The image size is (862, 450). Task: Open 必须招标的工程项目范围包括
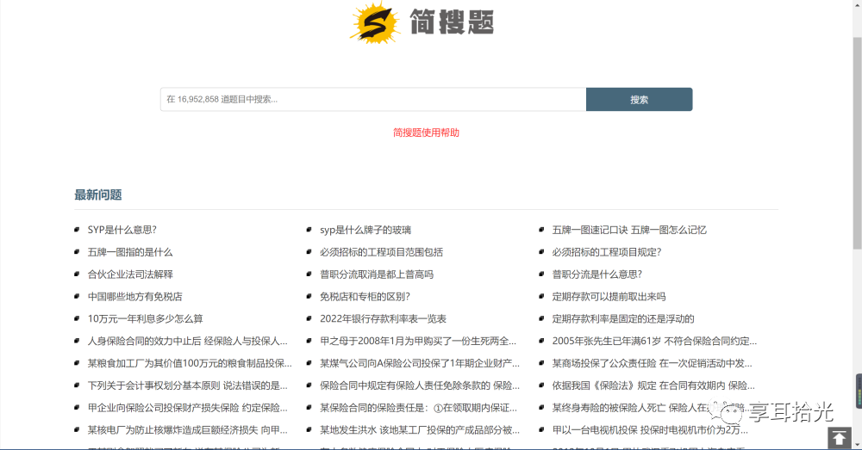click(x=382, y=252)
